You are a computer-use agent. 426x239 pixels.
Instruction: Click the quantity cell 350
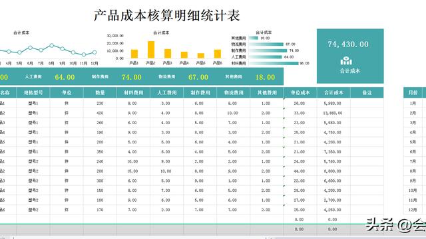[100, 152]
